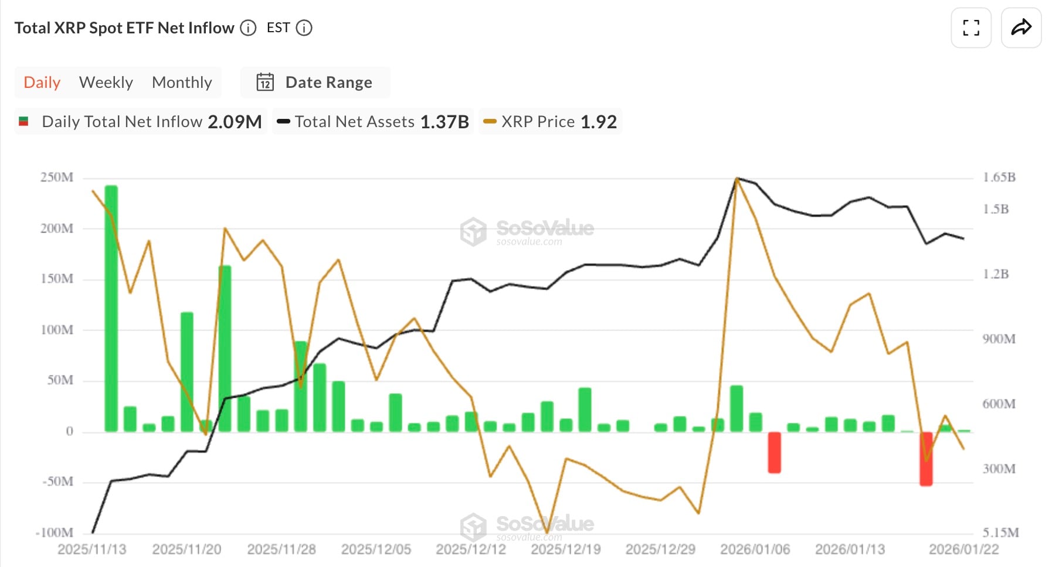Click the share icon at top right
The image size is (1052, 567).
(1020, 27)
